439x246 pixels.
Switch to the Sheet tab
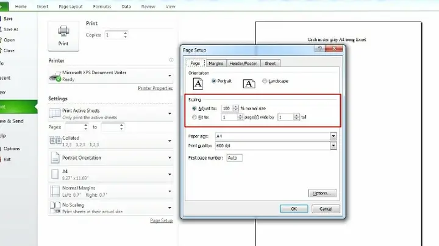click(270, 63)
